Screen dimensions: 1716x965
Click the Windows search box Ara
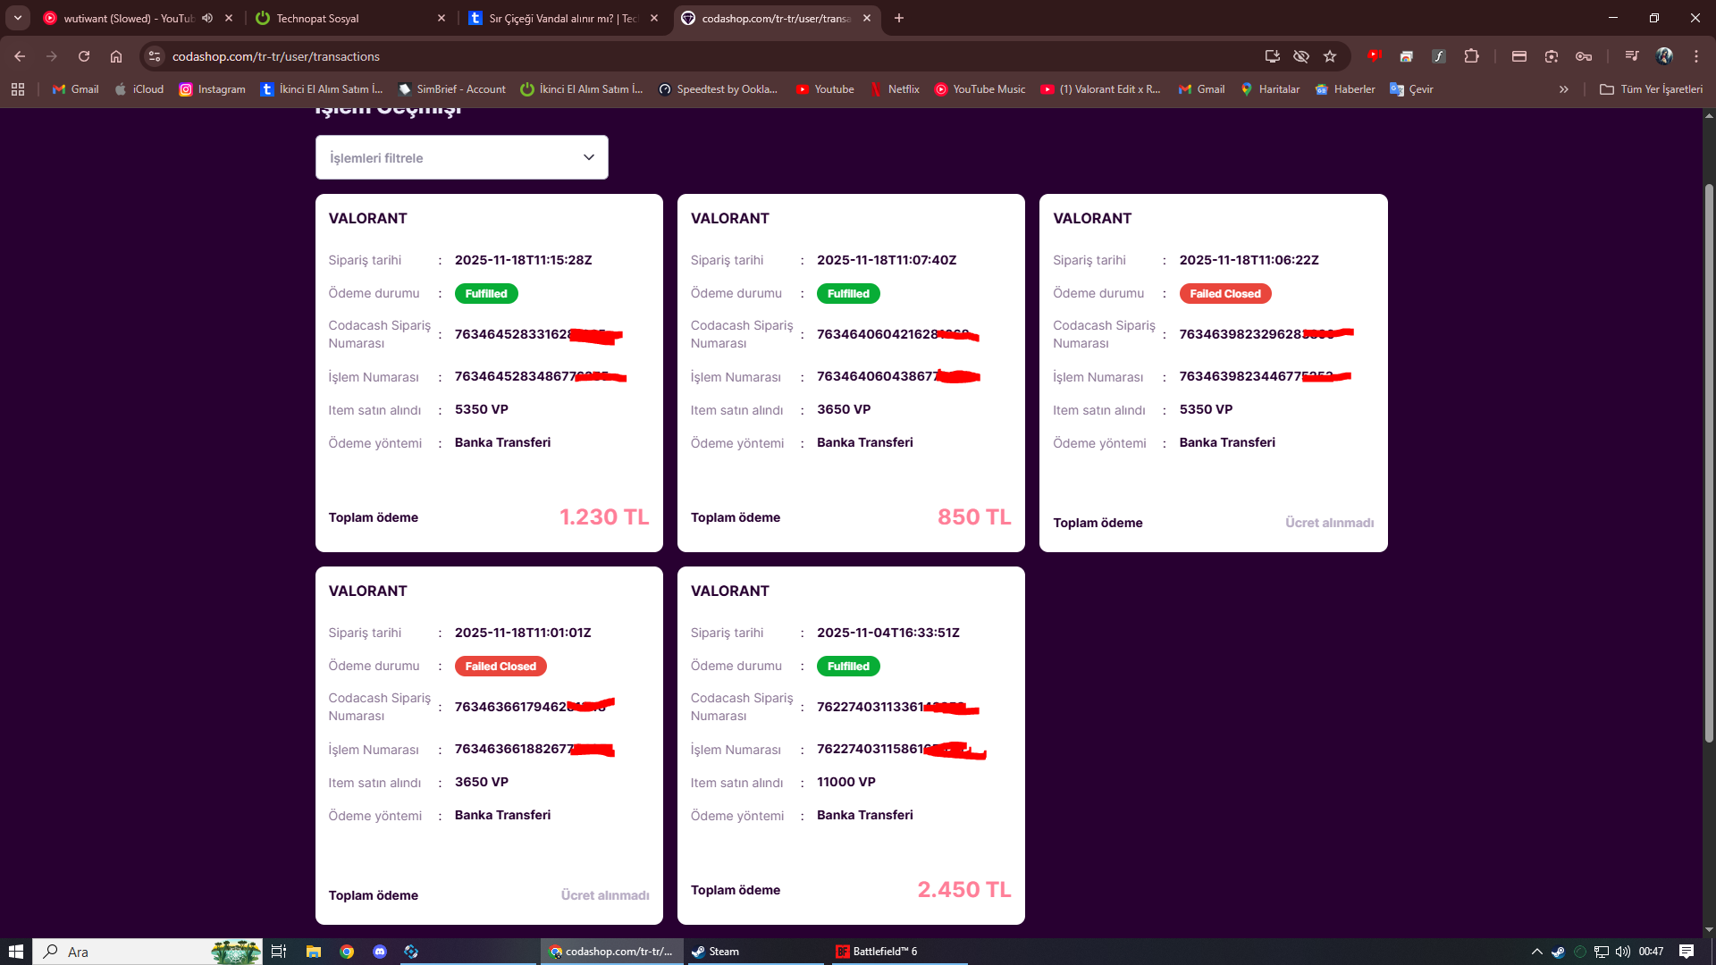pos(147,952)
